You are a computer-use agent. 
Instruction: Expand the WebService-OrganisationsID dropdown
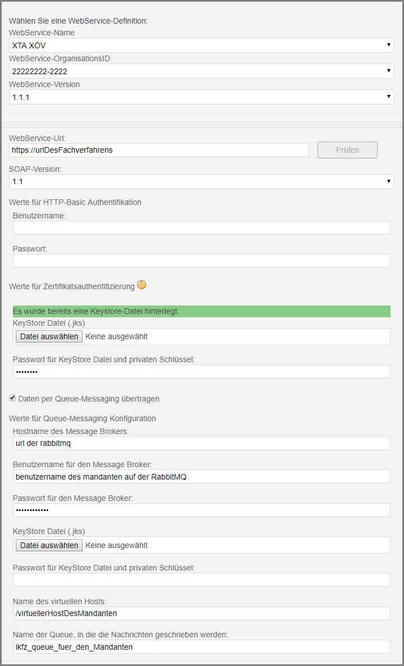tap(201, 71)
